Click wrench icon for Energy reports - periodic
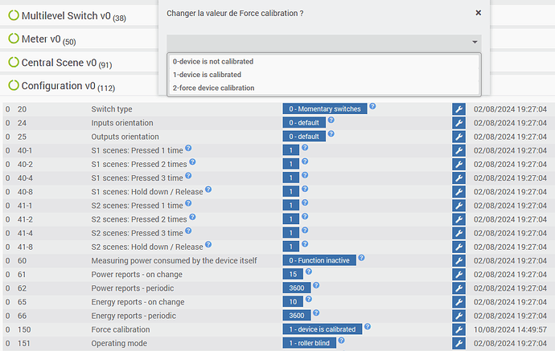Screen dimensions: 555x351 click(458, 316)
